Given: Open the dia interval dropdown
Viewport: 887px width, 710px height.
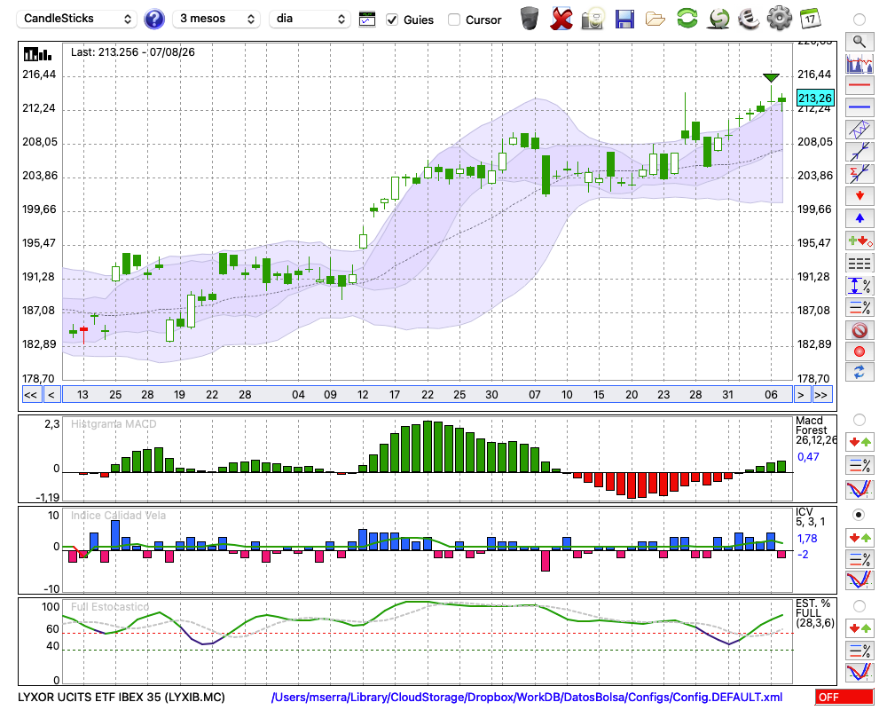Looking at the screenshot, I should (x=310, y=19).
